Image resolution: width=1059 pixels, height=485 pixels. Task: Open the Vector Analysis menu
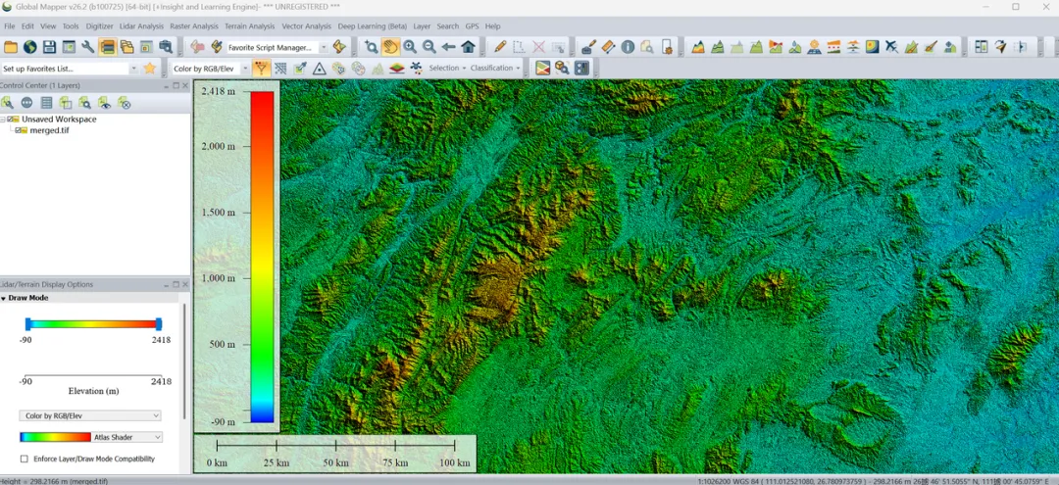(x=306, y=26)
